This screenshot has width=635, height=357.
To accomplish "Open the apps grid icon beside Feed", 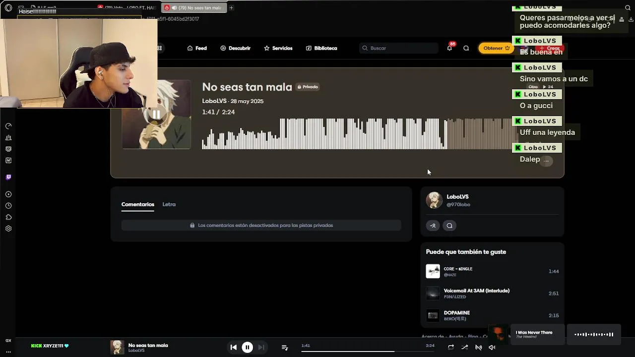I will point(159,48).
